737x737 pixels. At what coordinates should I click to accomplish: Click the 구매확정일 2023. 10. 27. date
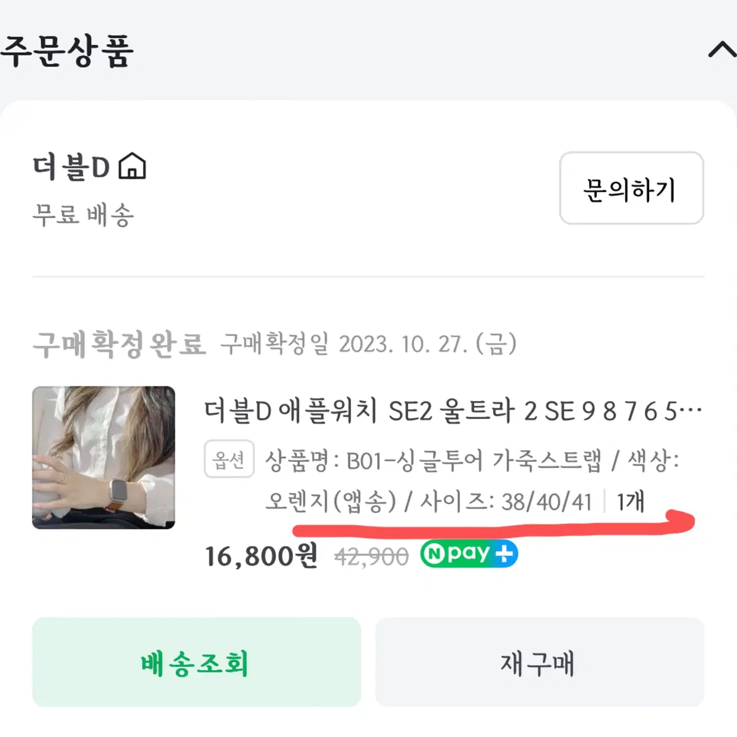tap(368, 344)
